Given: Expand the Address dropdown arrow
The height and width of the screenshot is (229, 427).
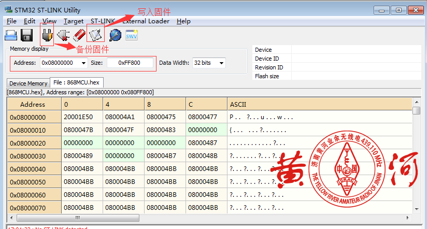Looking at the screenshot, I should tap(83, 63).
